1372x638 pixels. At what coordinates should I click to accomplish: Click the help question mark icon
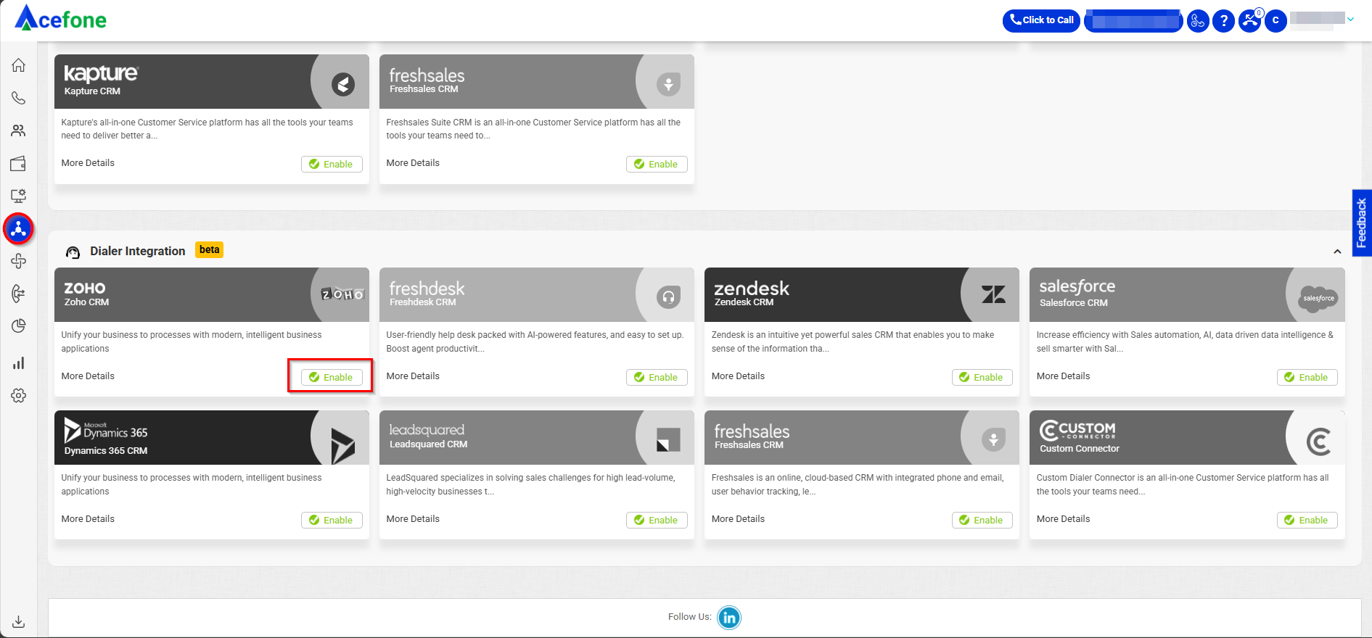tap(1223, 21)
